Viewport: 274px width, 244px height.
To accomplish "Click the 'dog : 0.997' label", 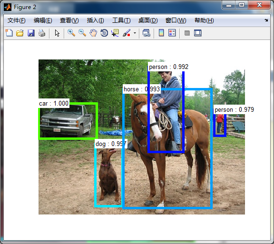I will pyautogui.click(x=111, y=144).
